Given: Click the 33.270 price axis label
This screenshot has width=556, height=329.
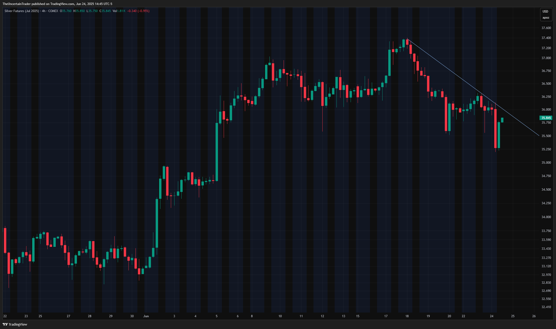Looking at the screenshot, I should point(546,258).
